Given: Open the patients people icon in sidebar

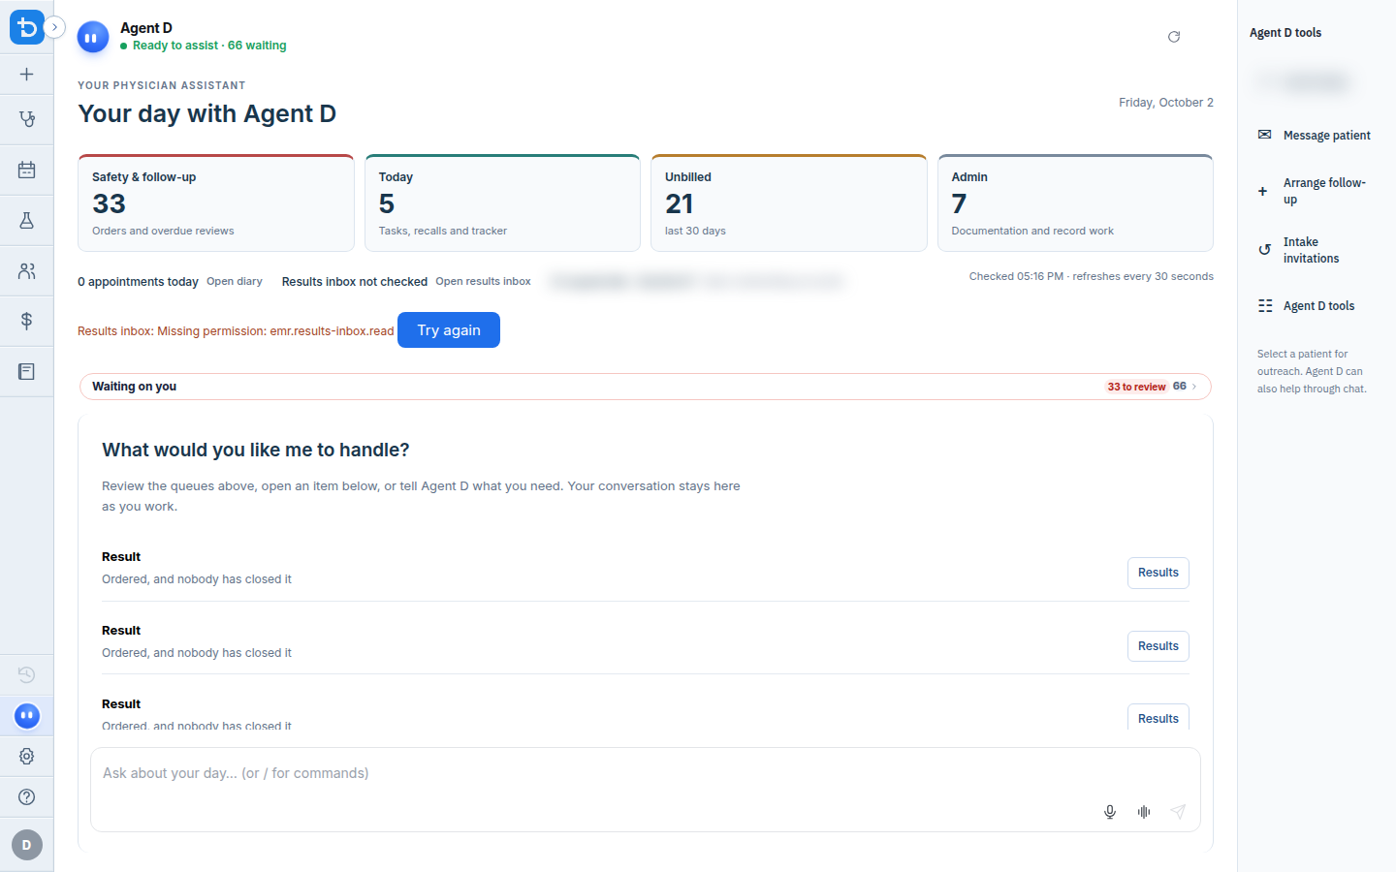Looking at the screenshot, I should [x=26, y=270].
